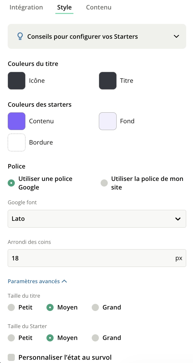Pick the purple Contenu starter color
The height and width of the screenshot is (363, 193).
click(17, 121)
